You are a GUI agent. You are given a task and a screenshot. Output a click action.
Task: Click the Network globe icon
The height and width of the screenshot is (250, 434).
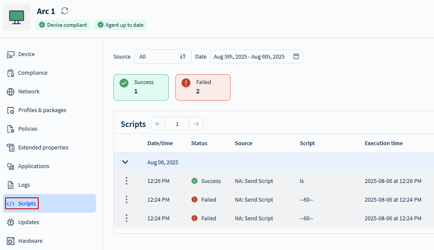point(11,92)
